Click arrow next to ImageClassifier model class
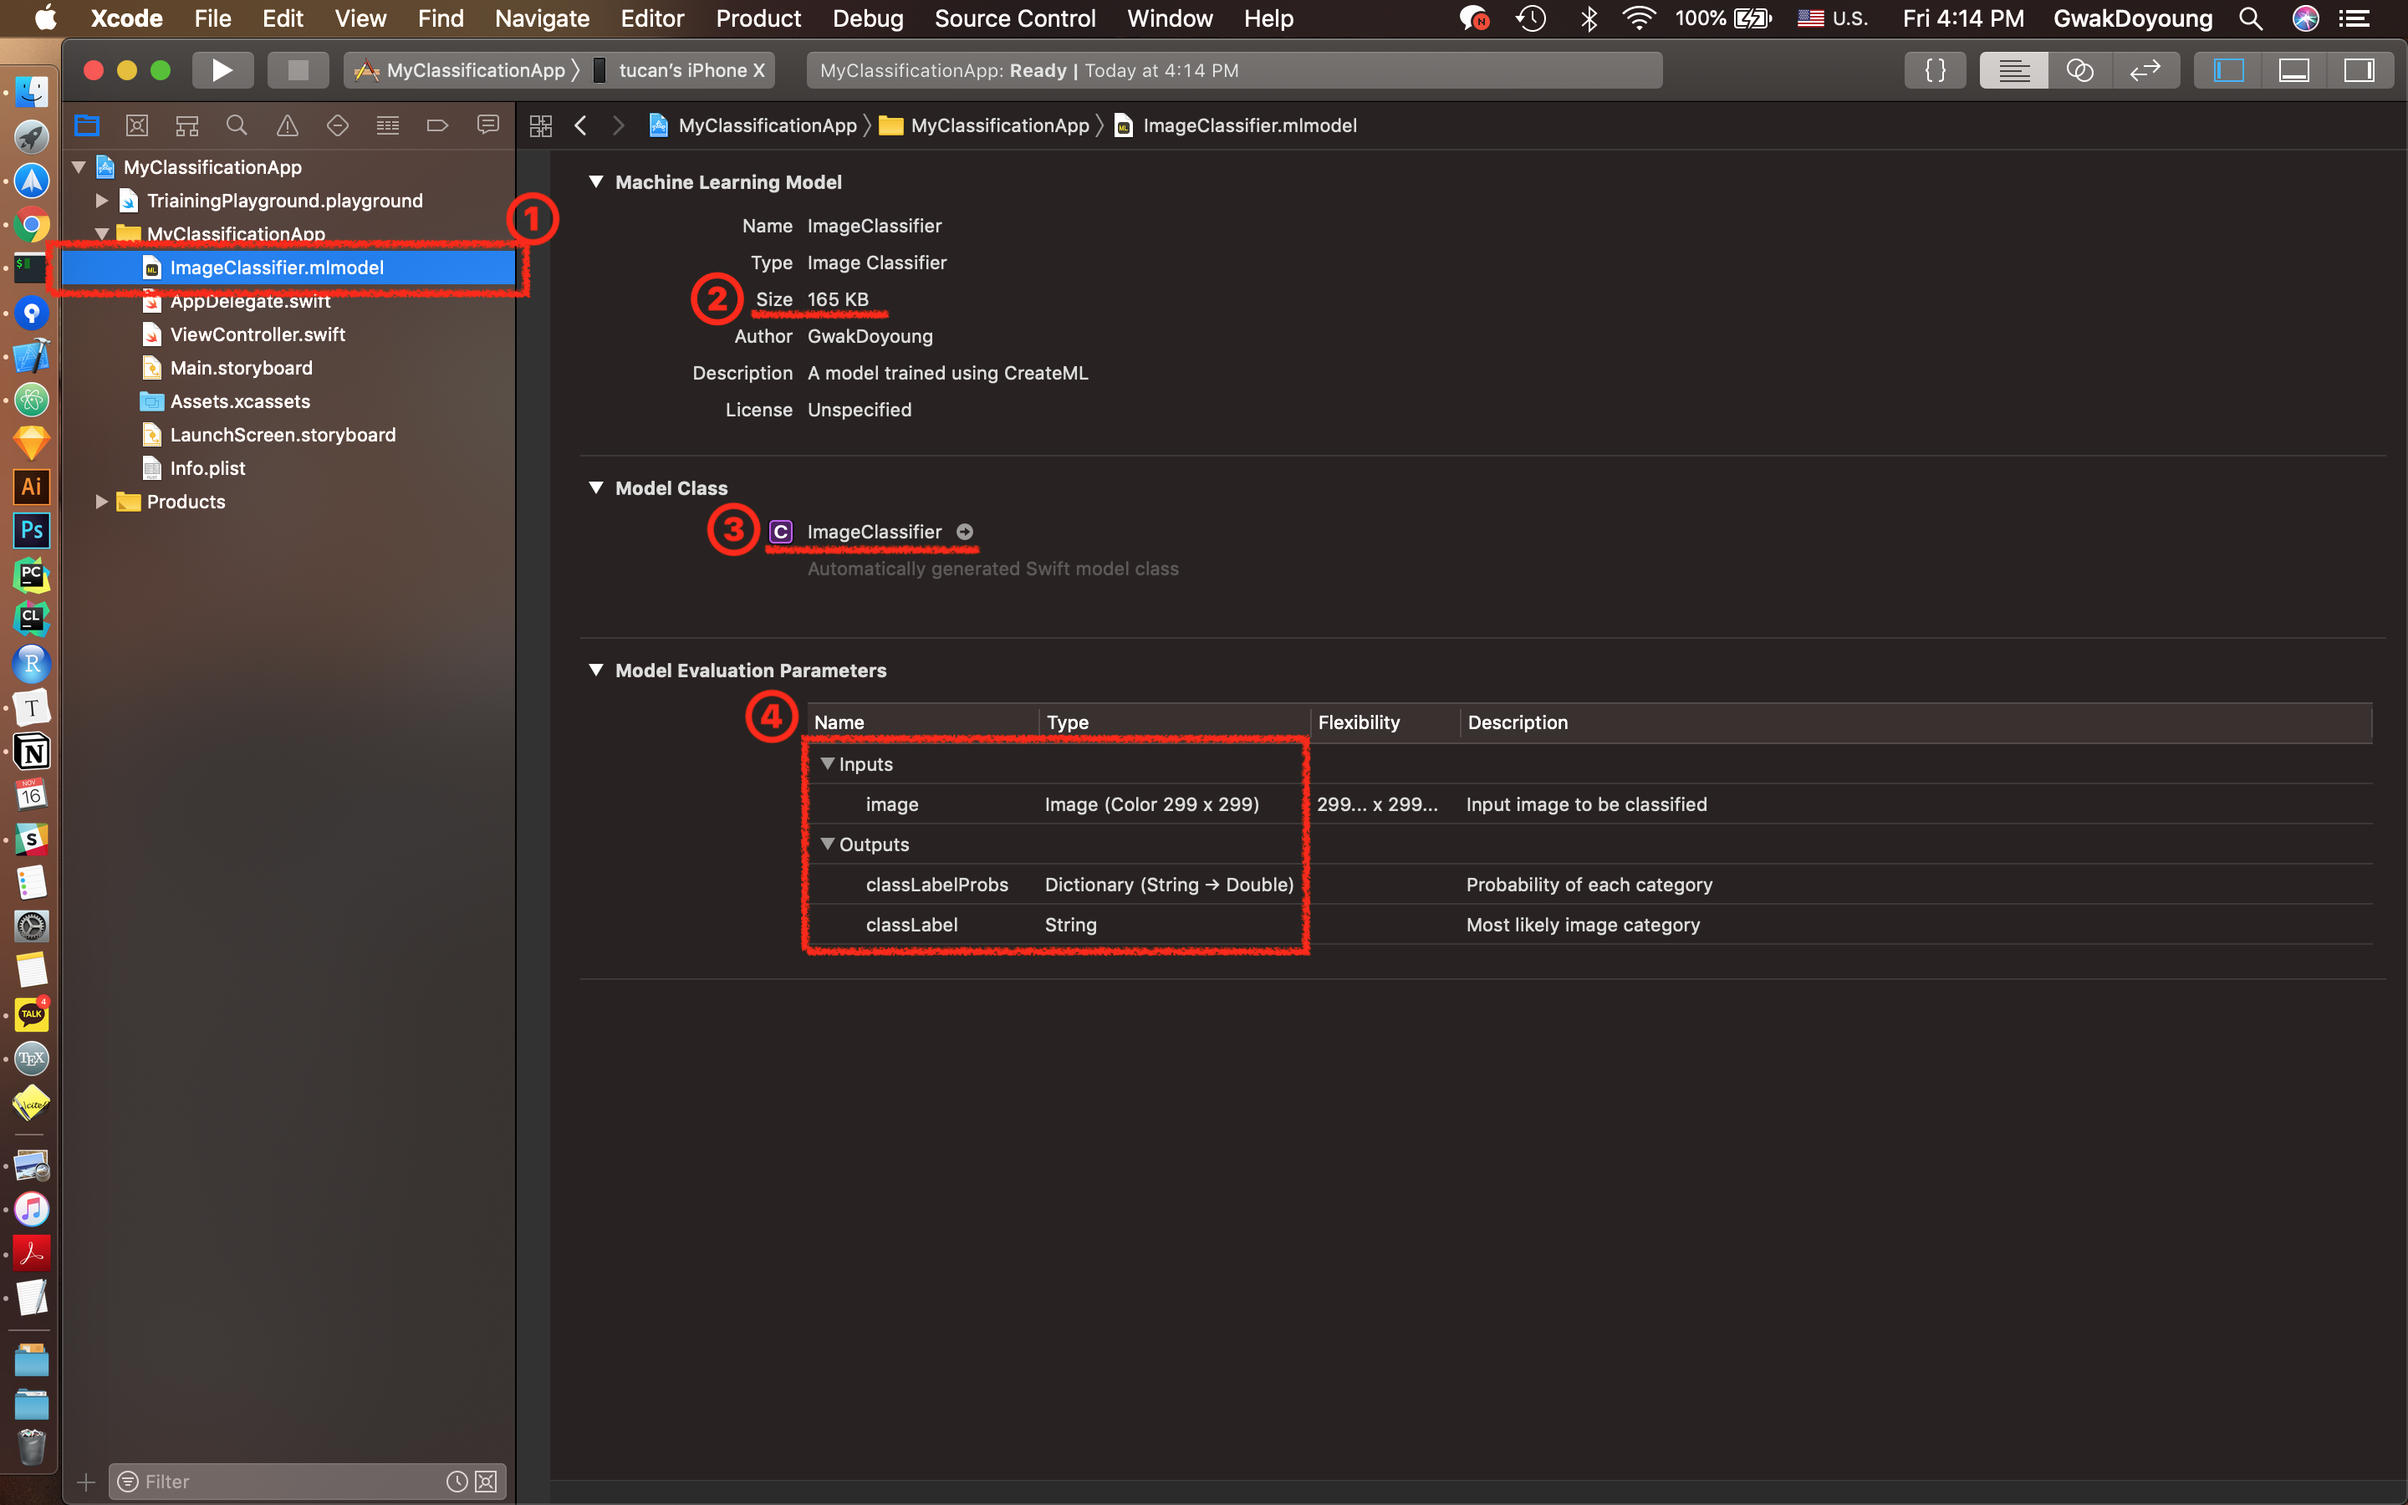This screenshot has width=2408, height=1505. click(x=964, y=533)
